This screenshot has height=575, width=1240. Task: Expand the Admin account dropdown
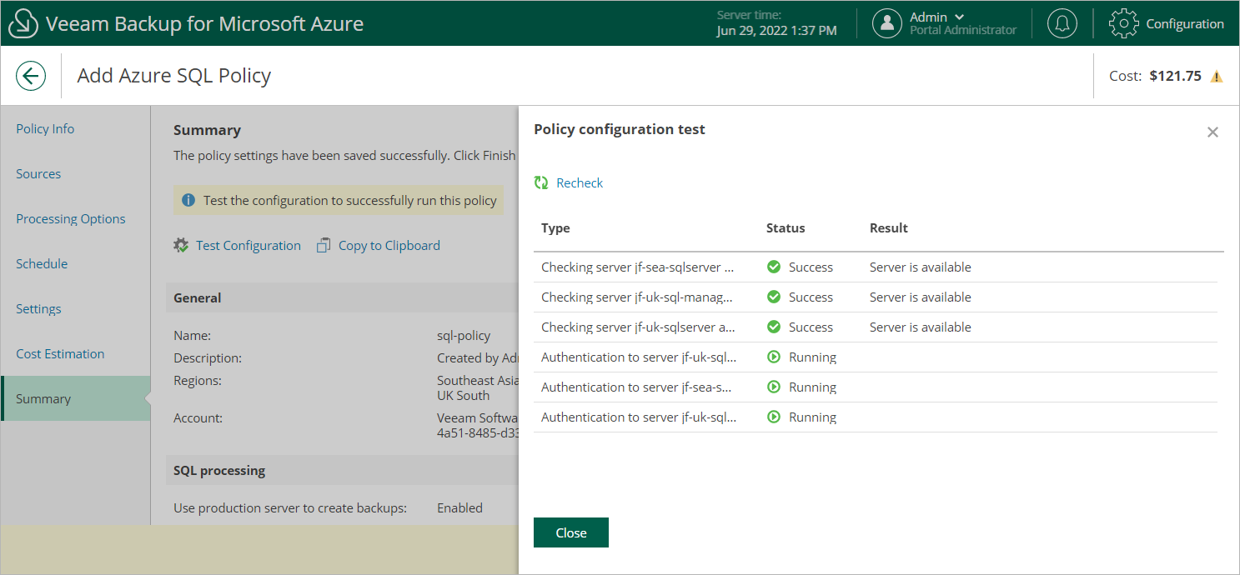point(959,17)
